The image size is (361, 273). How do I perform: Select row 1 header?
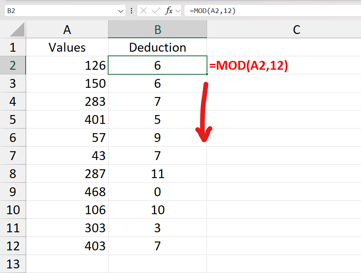tap(13, 47)
